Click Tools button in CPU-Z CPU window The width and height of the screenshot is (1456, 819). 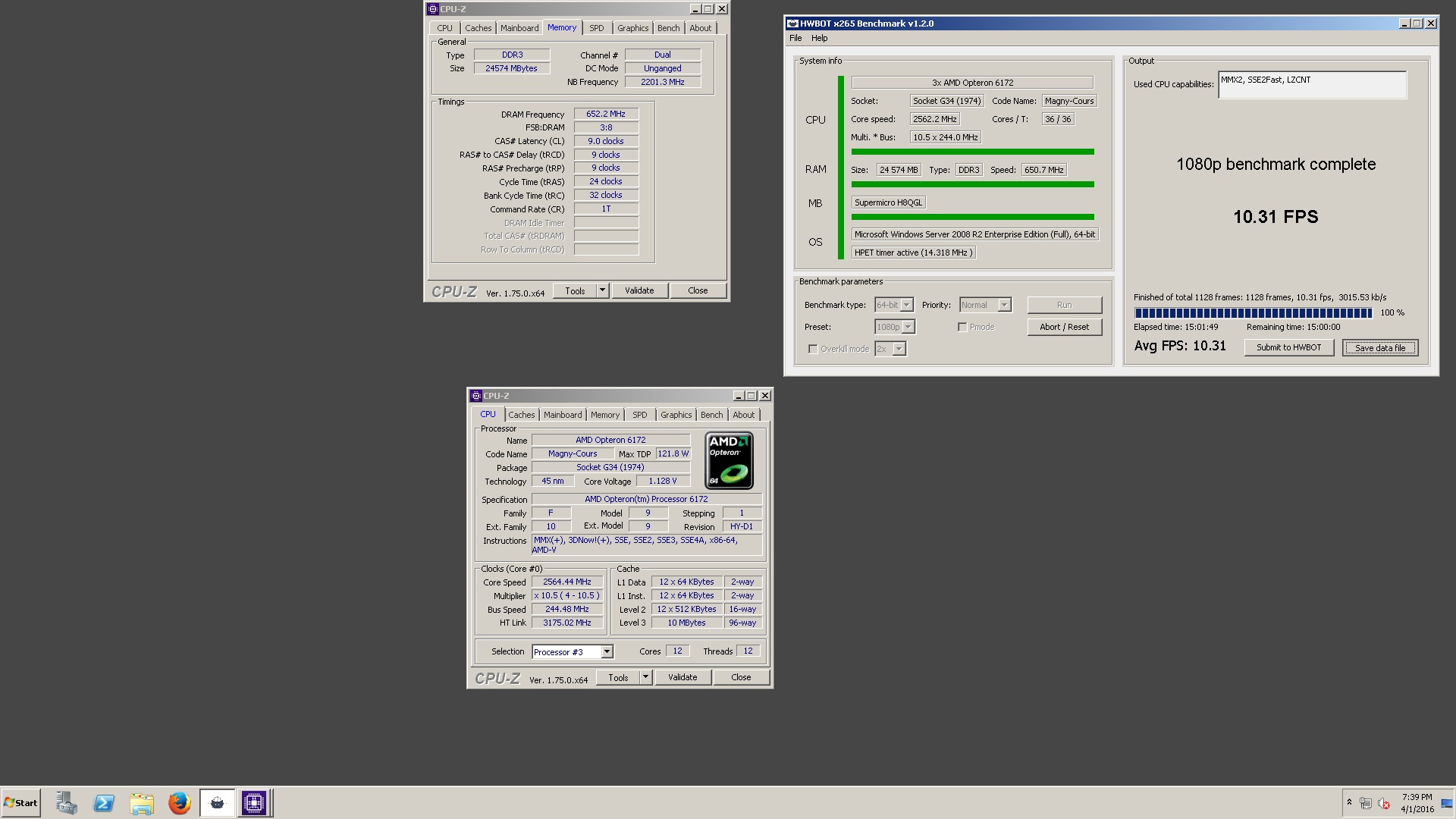pos(618,677)
